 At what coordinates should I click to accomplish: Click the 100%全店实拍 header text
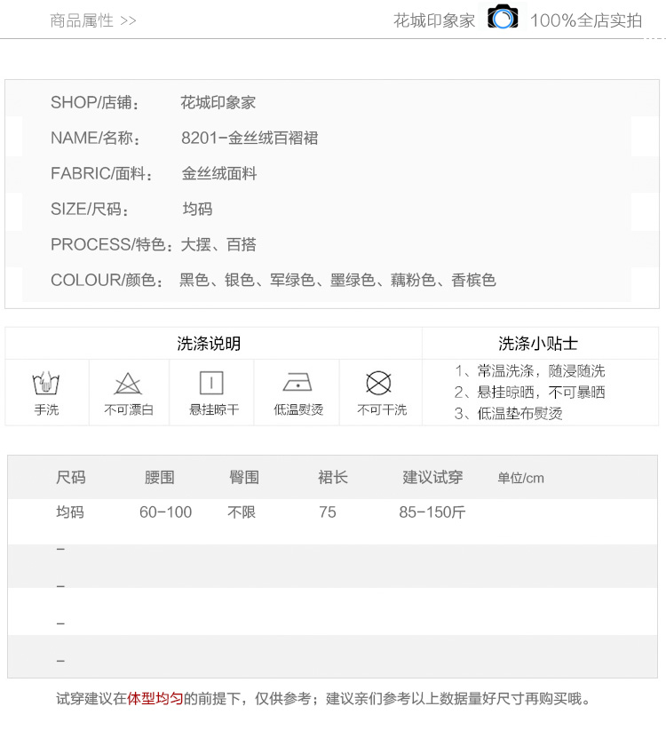pyautogui.click(x=586, y=21)
